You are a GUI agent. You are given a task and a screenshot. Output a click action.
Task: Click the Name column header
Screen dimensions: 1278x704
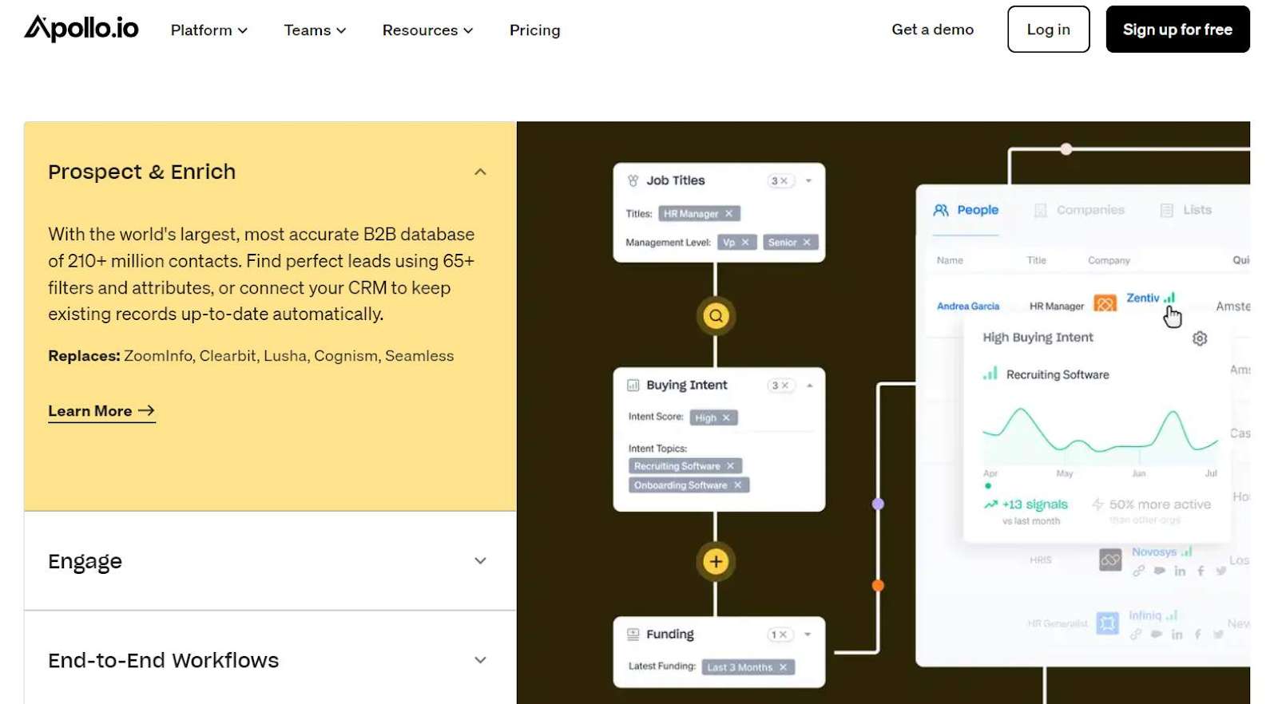(x=950, y=260)
